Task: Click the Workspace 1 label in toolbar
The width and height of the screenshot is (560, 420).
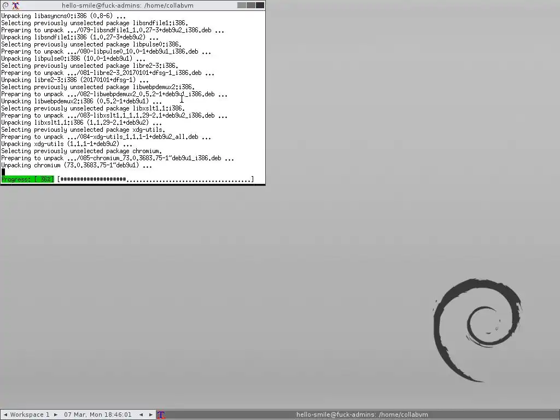Action: tap(30, 415)
